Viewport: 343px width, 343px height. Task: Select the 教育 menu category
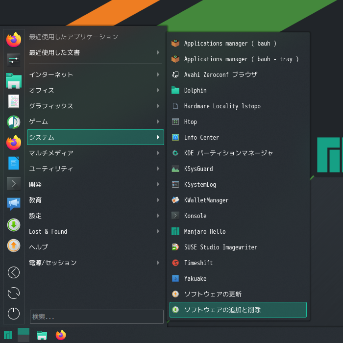(96, 200)
